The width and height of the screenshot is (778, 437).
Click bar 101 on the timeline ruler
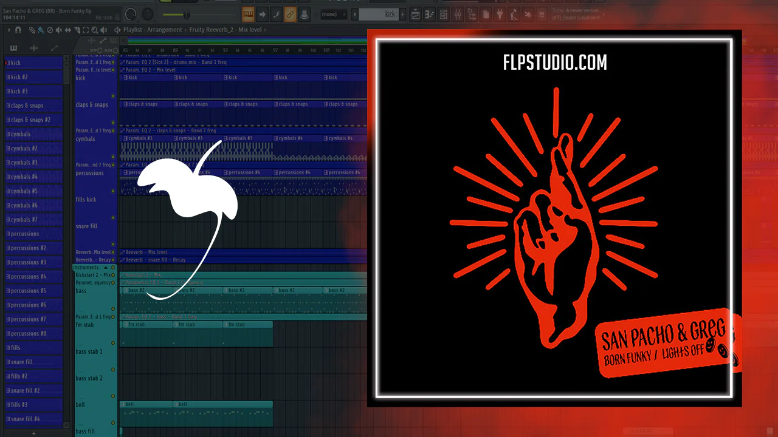coord(326,50)
